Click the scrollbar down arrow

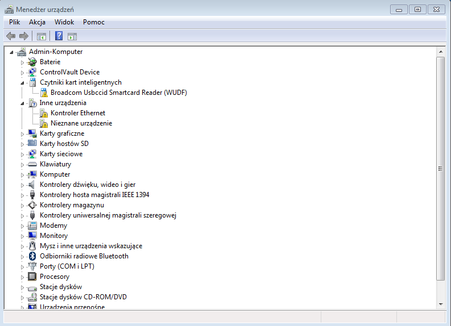441,304
